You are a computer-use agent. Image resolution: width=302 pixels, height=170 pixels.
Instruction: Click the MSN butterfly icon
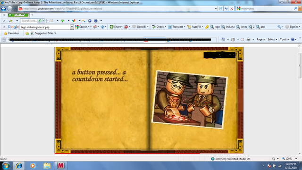click(74, 21)
